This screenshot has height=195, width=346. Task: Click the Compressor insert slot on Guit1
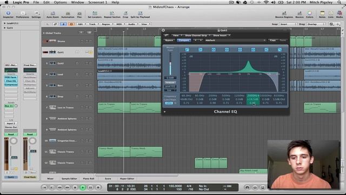(11, 84)
